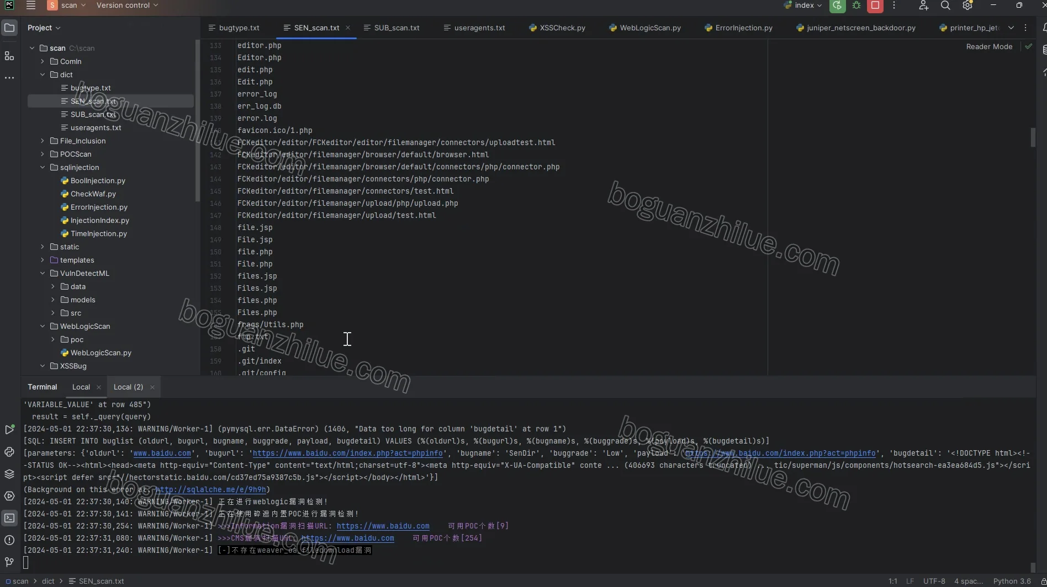
Task: Click the editor vertical scrollbar thumb
Action: (1033, 137)
